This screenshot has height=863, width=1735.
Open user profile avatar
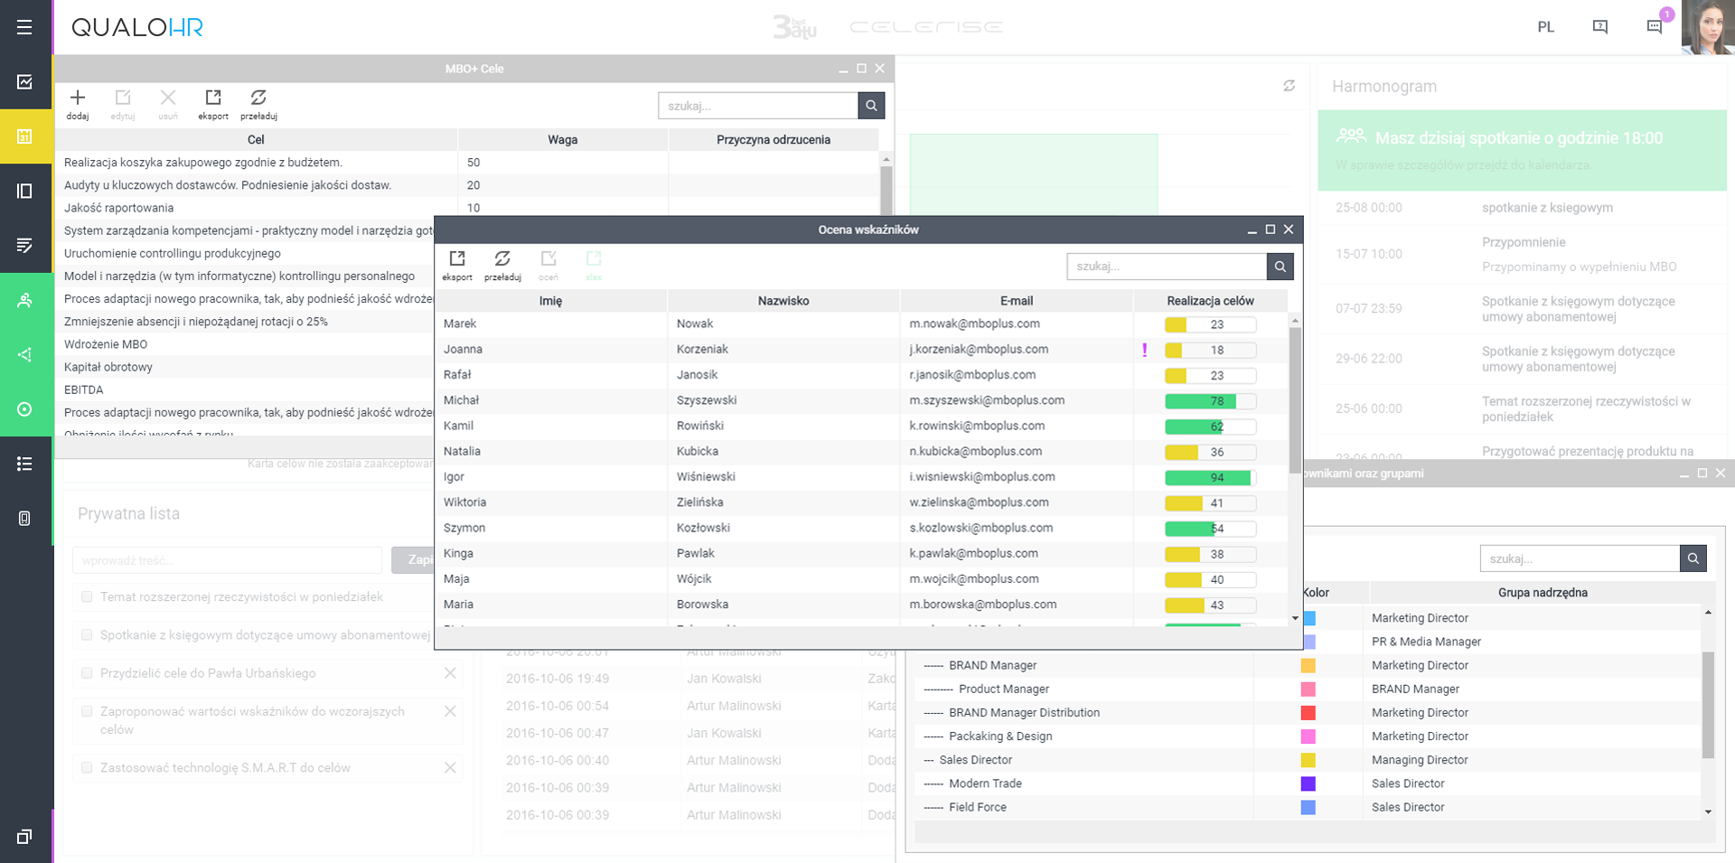pyautogui.click(x=1708, y=27)
